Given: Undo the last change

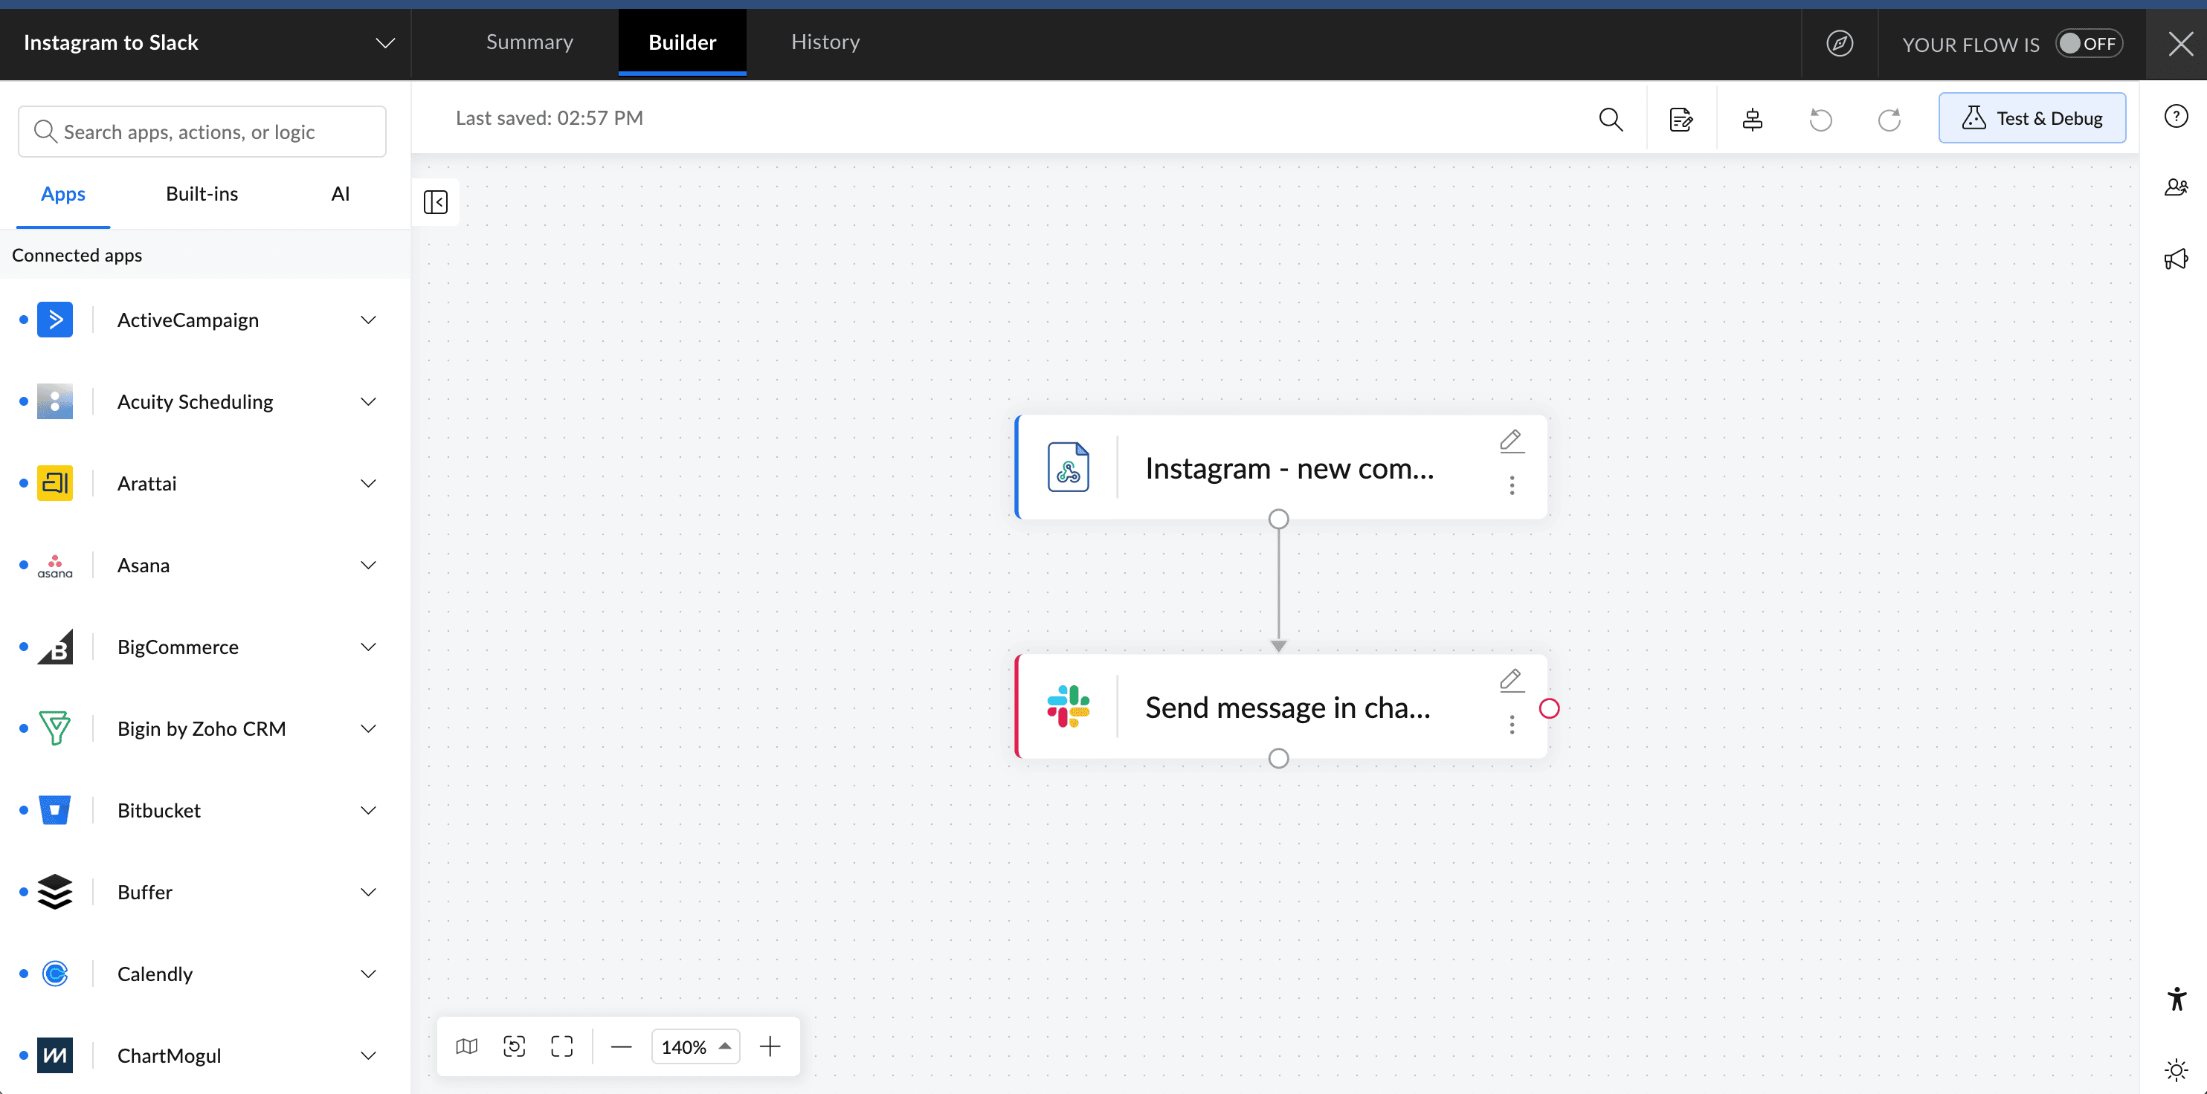Looking at the screenshot, I should [x=1820, y=119].
